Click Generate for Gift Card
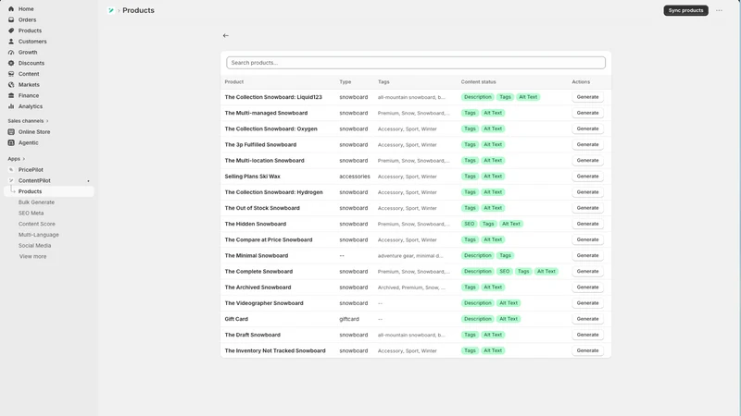This screenshot has width=741, height=416. tap(587, 319)
